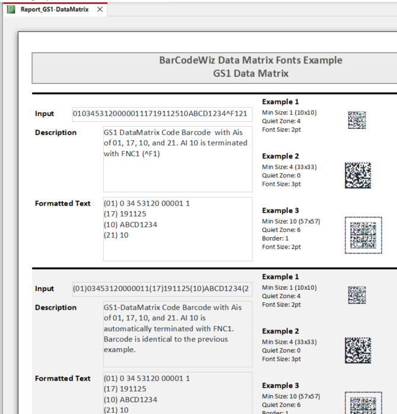The height and width of the screenshot is (414, 397).
Task: Click the first record's Example 2 barcode
Action: tap(358, 175)
